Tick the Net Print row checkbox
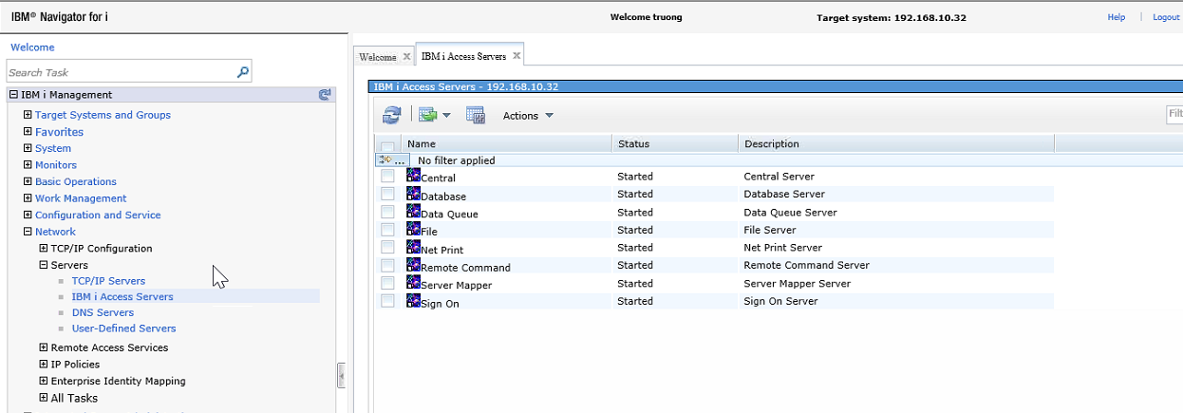 coord(387,248)
